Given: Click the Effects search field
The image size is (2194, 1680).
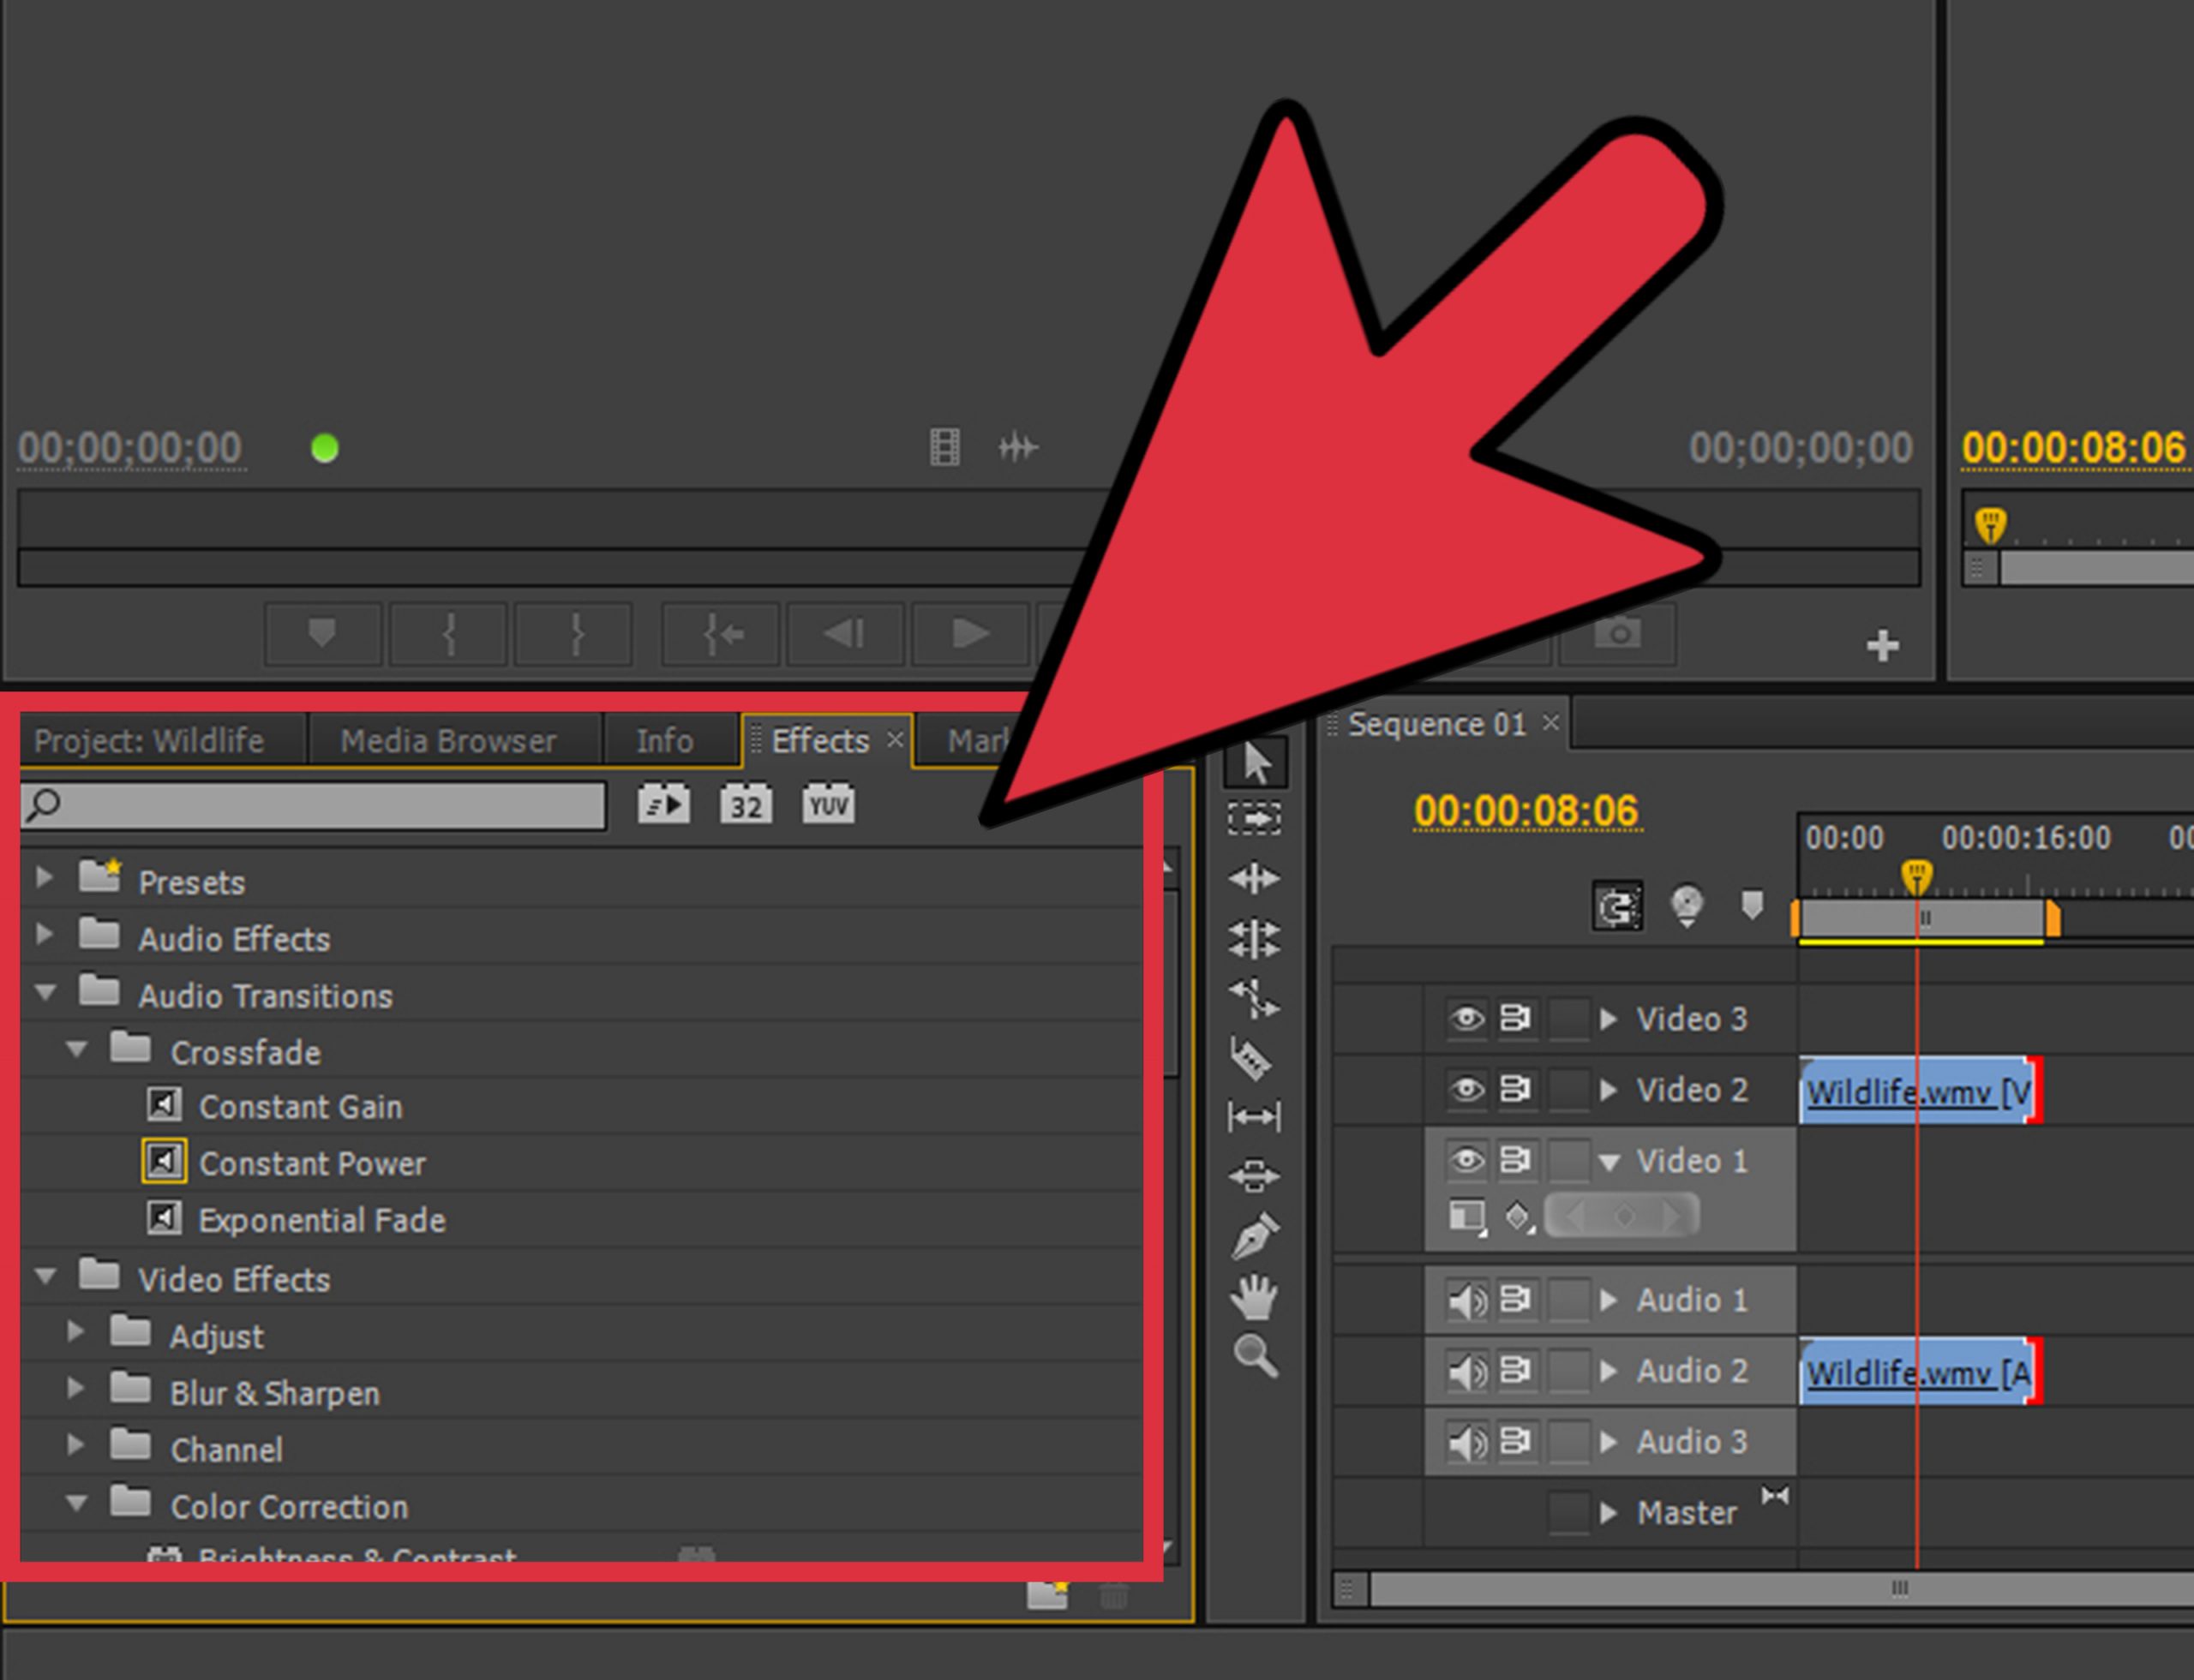Looking at the screenshot, I should [x=313, y=805].
